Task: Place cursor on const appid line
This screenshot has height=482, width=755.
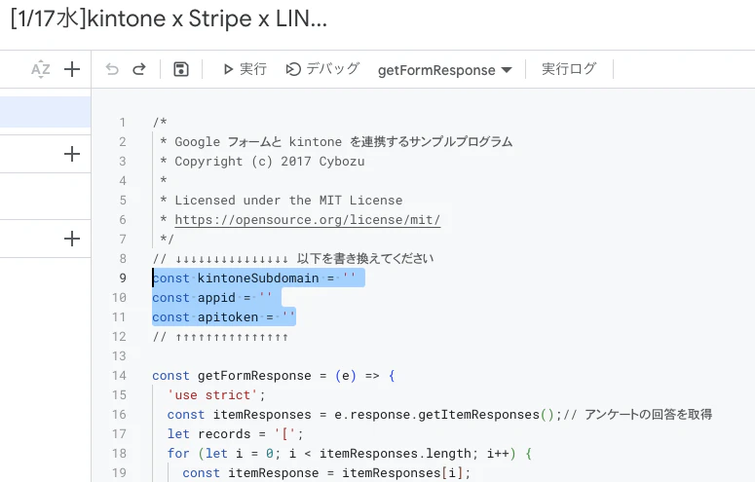Action: pyautogui.click(x=211, y=298)
